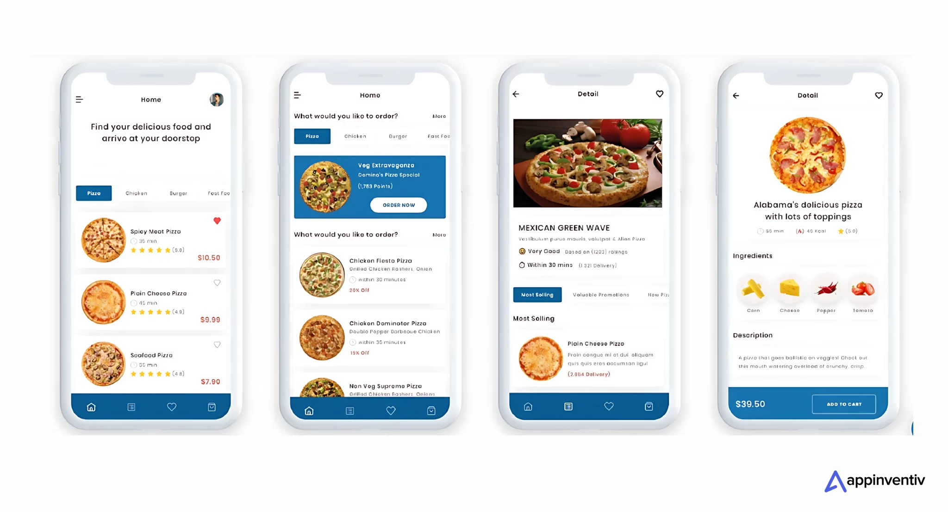Click ADD TO CART button for Alabama pizza
The height and width of the screenshot is (512, 948).
(x=842, y=404)
